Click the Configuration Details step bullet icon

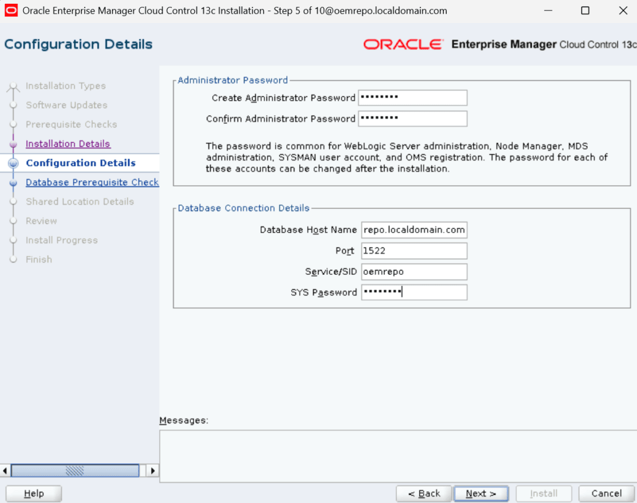tap(14, 163)
